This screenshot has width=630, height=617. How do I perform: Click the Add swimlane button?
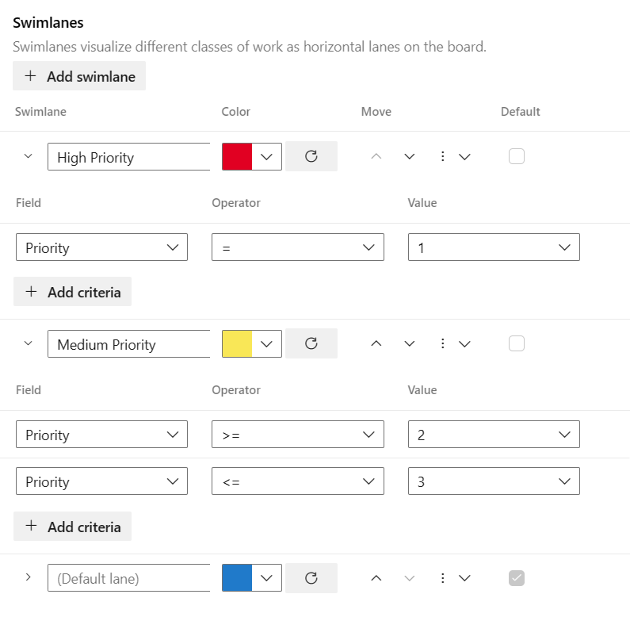(x=79, y=76)
